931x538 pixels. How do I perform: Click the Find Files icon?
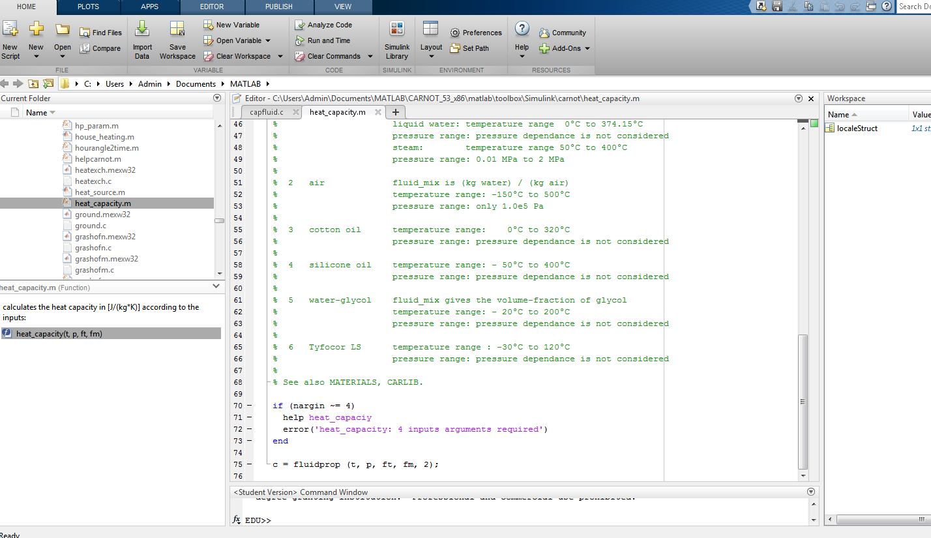[85, 33]
